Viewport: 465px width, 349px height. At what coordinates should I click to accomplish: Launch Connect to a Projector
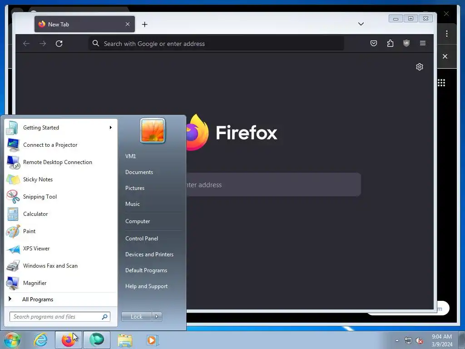tap(61, 145)
